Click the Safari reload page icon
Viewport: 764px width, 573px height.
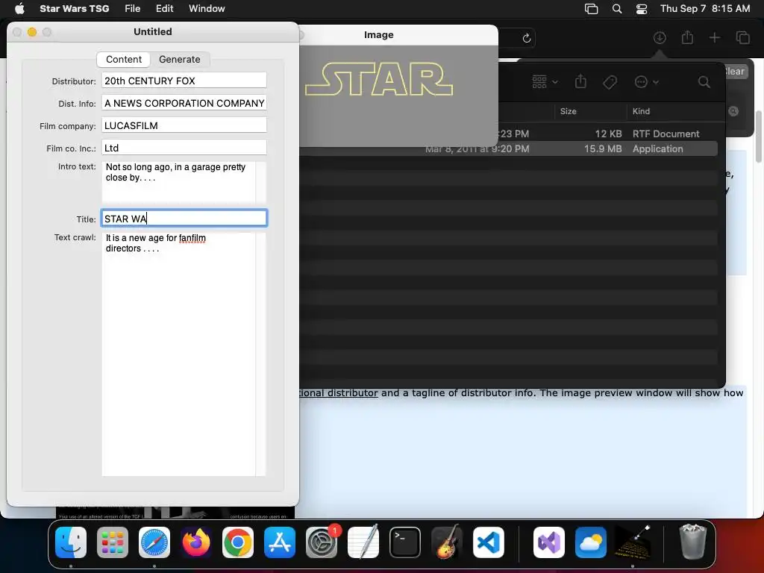tap(526, 38)
